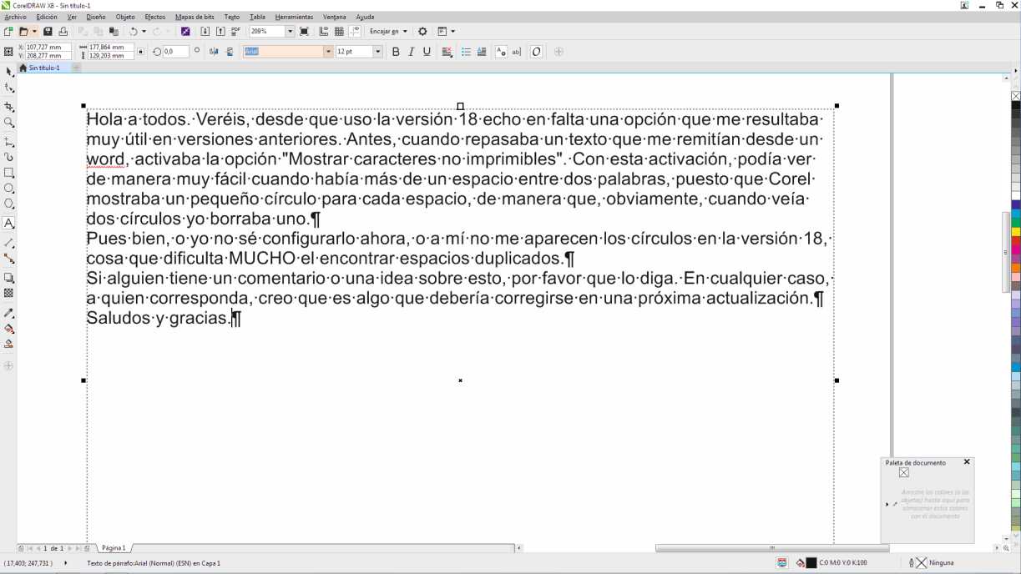Toggle show grid button
Viewport: 1021px width, 574px height.
pyautogui.click(x=339, y=32)
